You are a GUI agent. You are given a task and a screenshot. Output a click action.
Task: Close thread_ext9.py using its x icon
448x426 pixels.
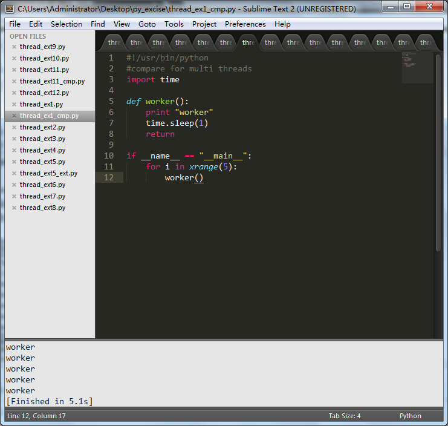(x=14, y=47)
